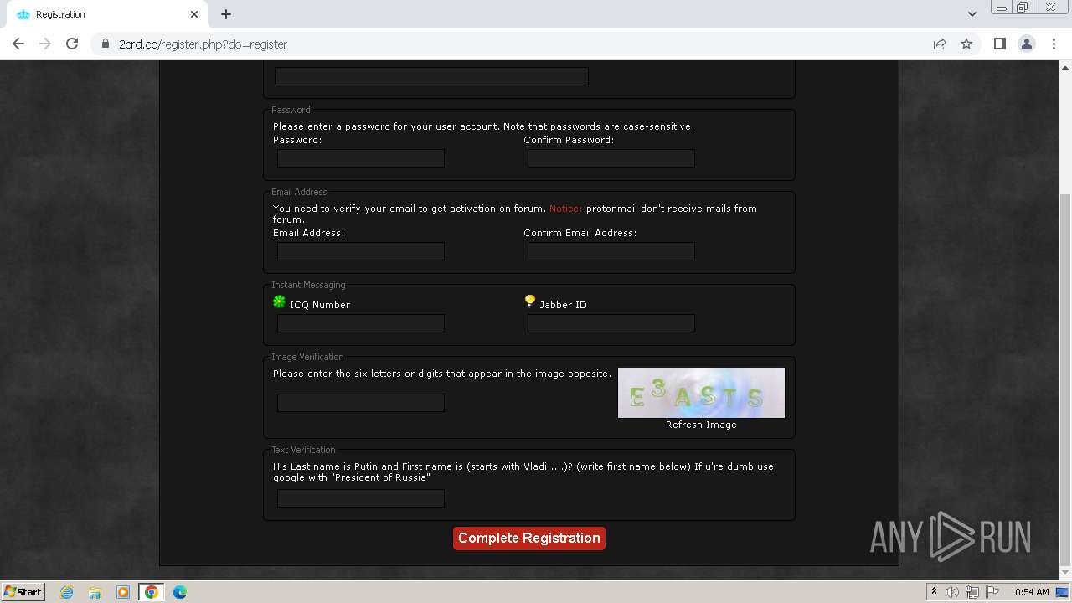
Task: Focus the Password input field
Action: (x=361, y=158)
